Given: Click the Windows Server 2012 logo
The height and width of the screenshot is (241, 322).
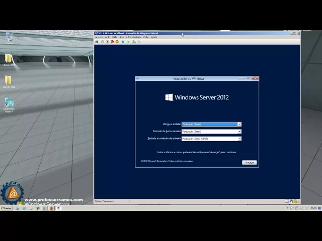Looking at the screenshot, I should [x=197, y=97].
